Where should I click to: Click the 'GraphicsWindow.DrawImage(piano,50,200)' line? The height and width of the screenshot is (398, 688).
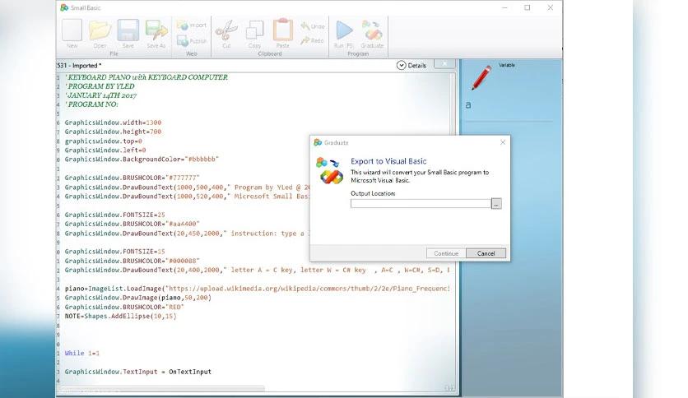tap(137, 298)
